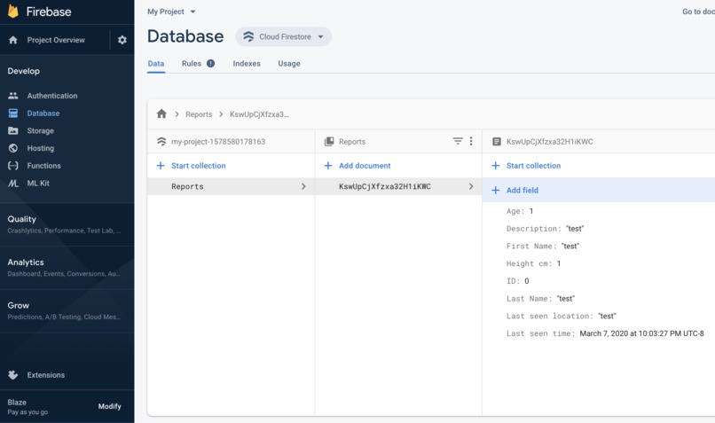715x423 pixels.
Task: Click the Extensions icon in sidebar
Action: (x=13, y=375)
